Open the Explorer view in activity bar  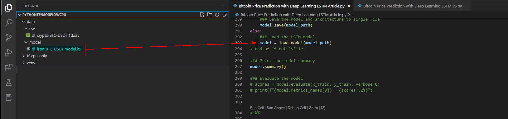pos(9,8)
